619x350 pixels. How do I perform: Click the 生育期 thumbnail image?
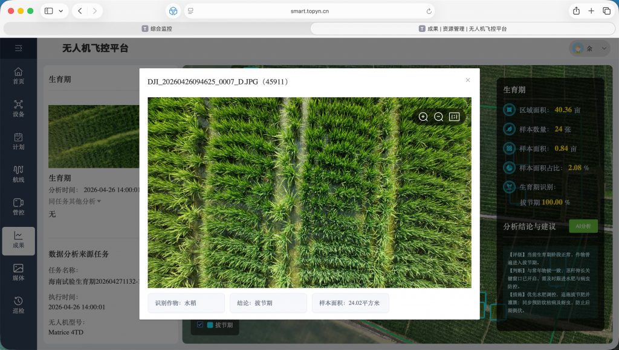coord(94,136)
